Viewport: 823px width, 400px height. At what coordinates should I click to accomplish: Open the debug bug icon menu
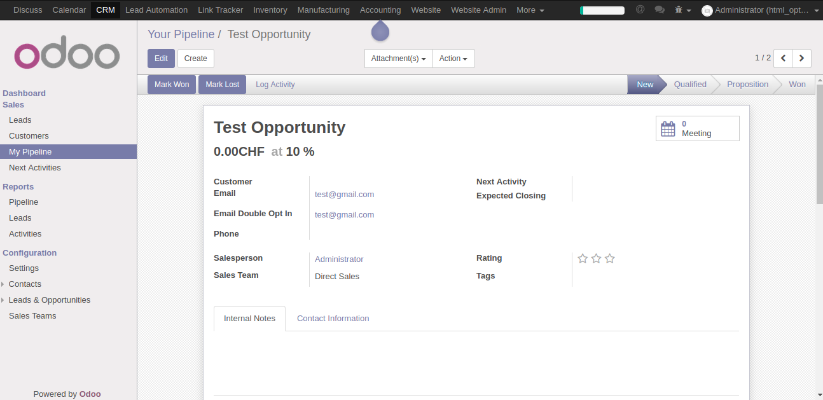coord(682,10)
